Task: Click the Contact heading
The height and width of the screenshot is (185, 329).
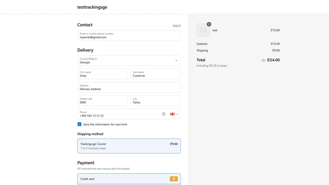Action: point(85,25)
